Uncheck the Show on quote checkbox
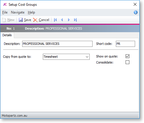 click(x=127, y=56)
